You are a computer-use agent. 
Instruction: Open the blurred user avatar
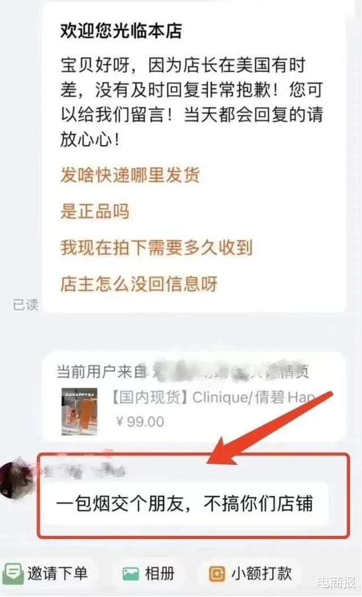[x=15, y=477]
